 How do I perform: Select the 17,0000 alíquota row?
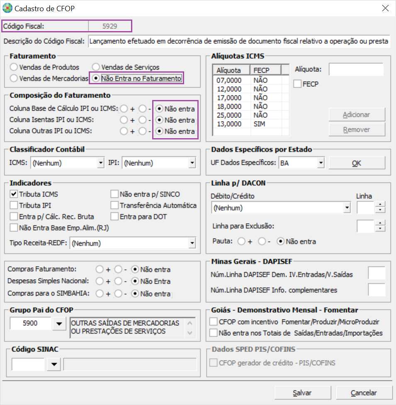click(x=250, y=98)
